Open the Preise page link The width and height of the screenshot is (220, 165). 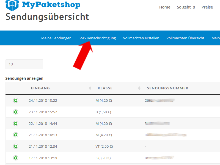(207, 7)
